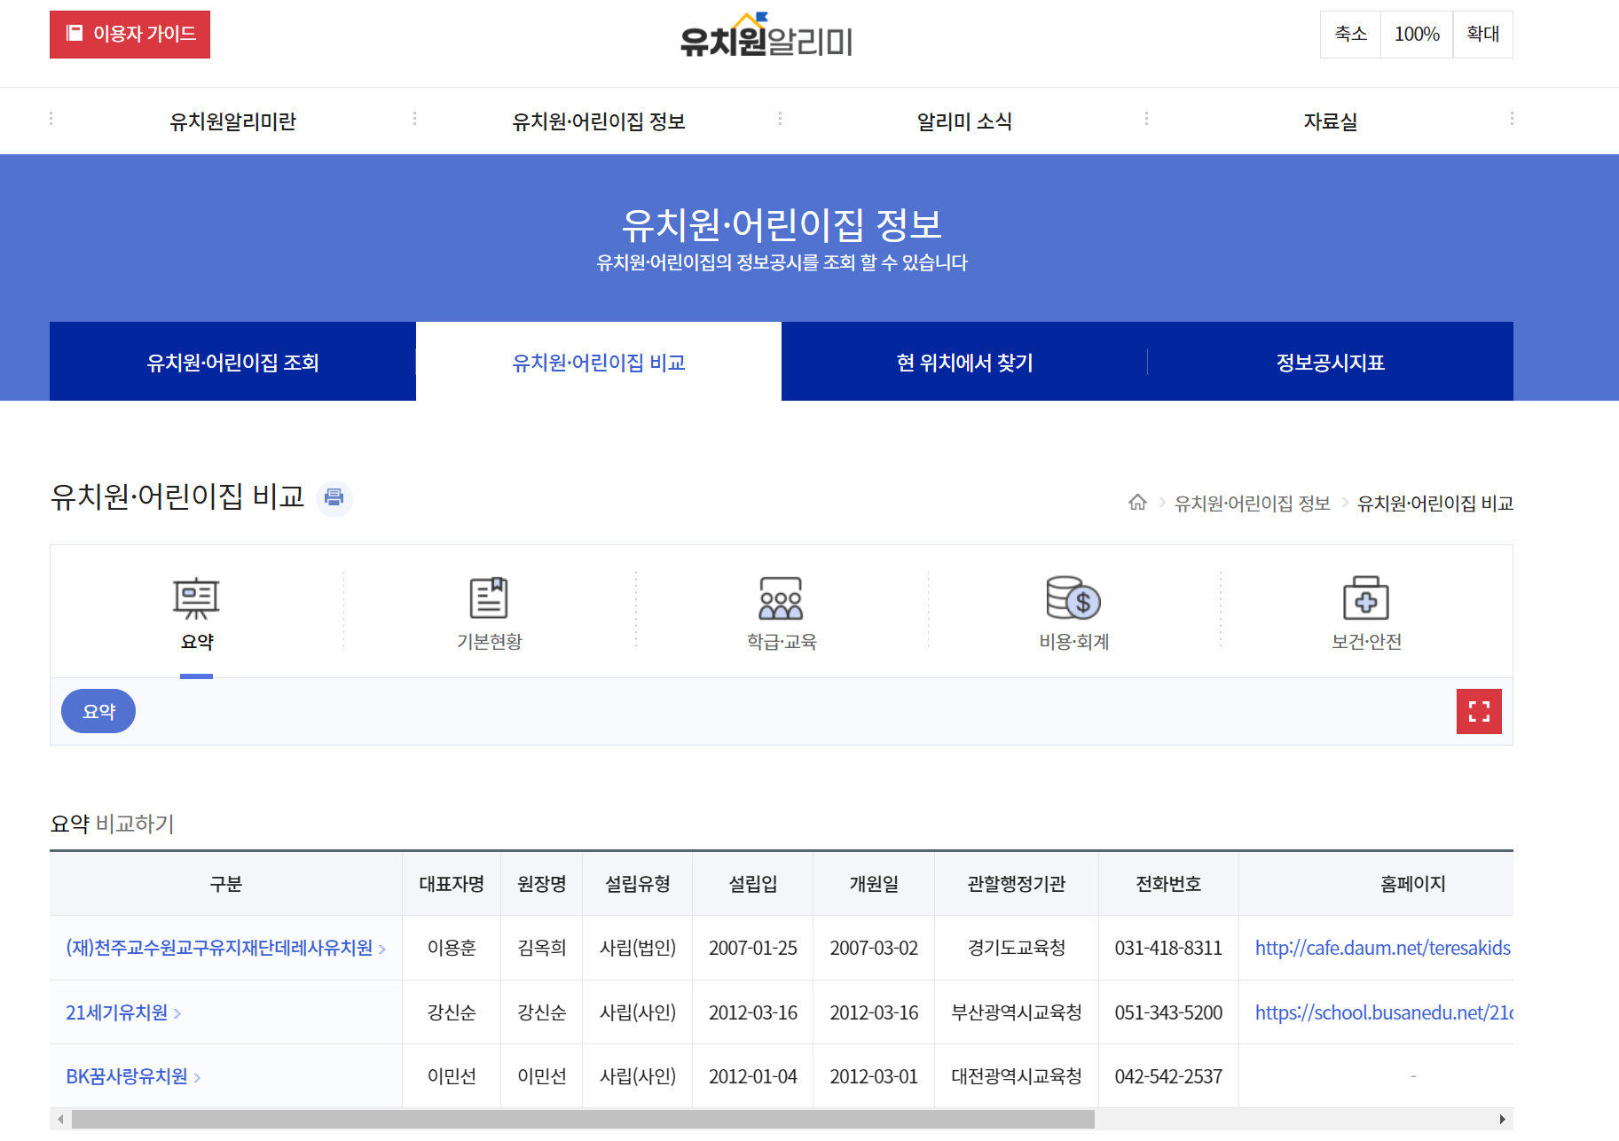Expand details for BK꿈사랑유치원 row
1619x1141 pixels.
coord(199,1077)
